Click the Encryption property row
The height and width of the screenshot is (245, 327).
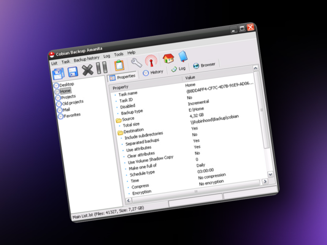pyautogui.click(x=142, y=192)
